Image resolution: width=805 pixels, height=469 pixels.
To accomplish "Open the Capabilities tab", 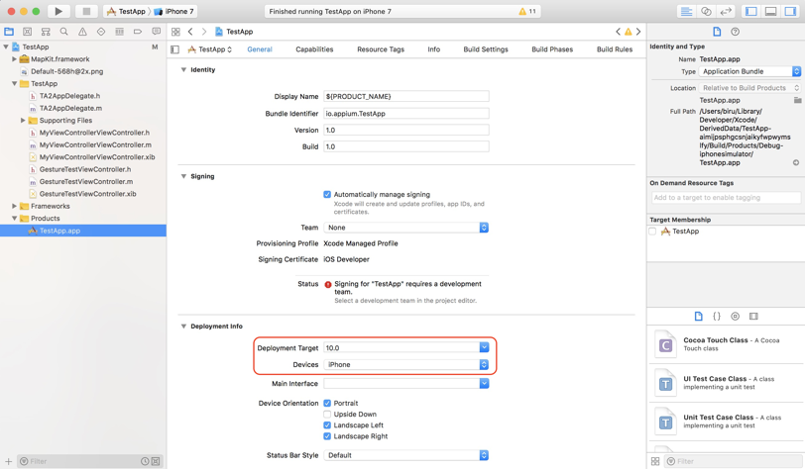I will (314, 49).
